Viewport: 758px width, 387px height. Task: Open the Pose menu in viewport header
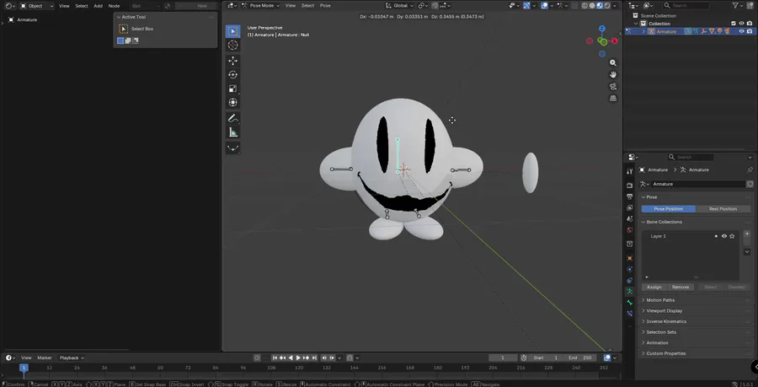point(324,5)
